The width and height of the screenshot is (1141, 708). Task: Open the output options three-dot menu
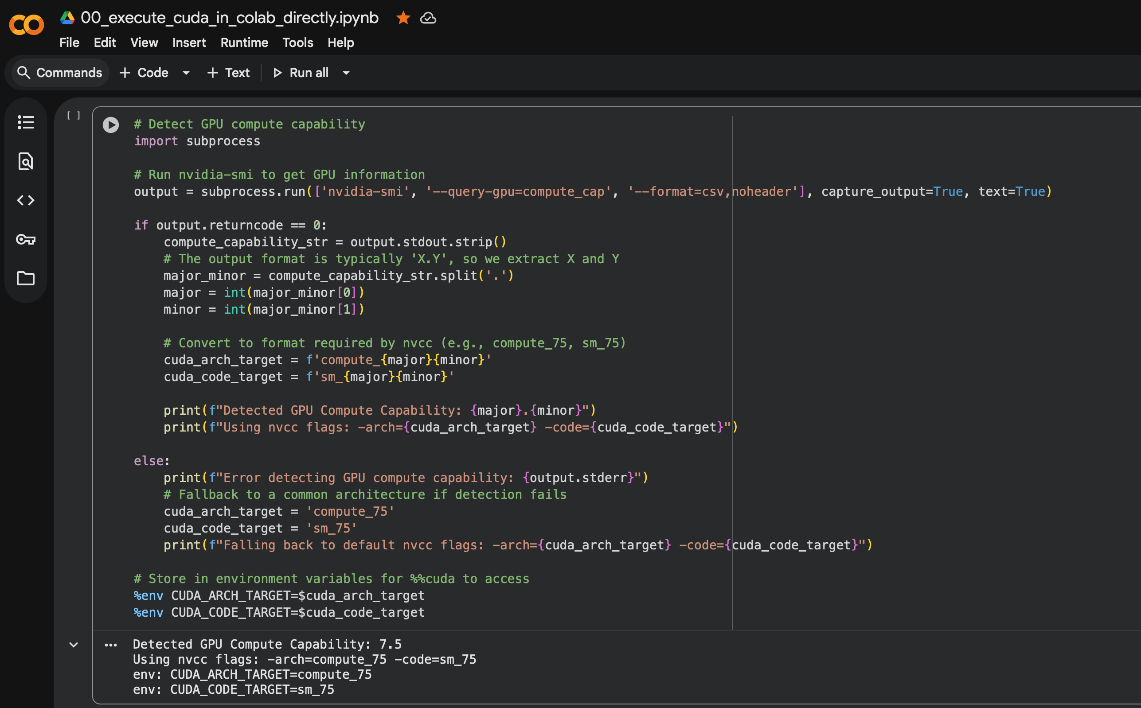coord(110,645)
